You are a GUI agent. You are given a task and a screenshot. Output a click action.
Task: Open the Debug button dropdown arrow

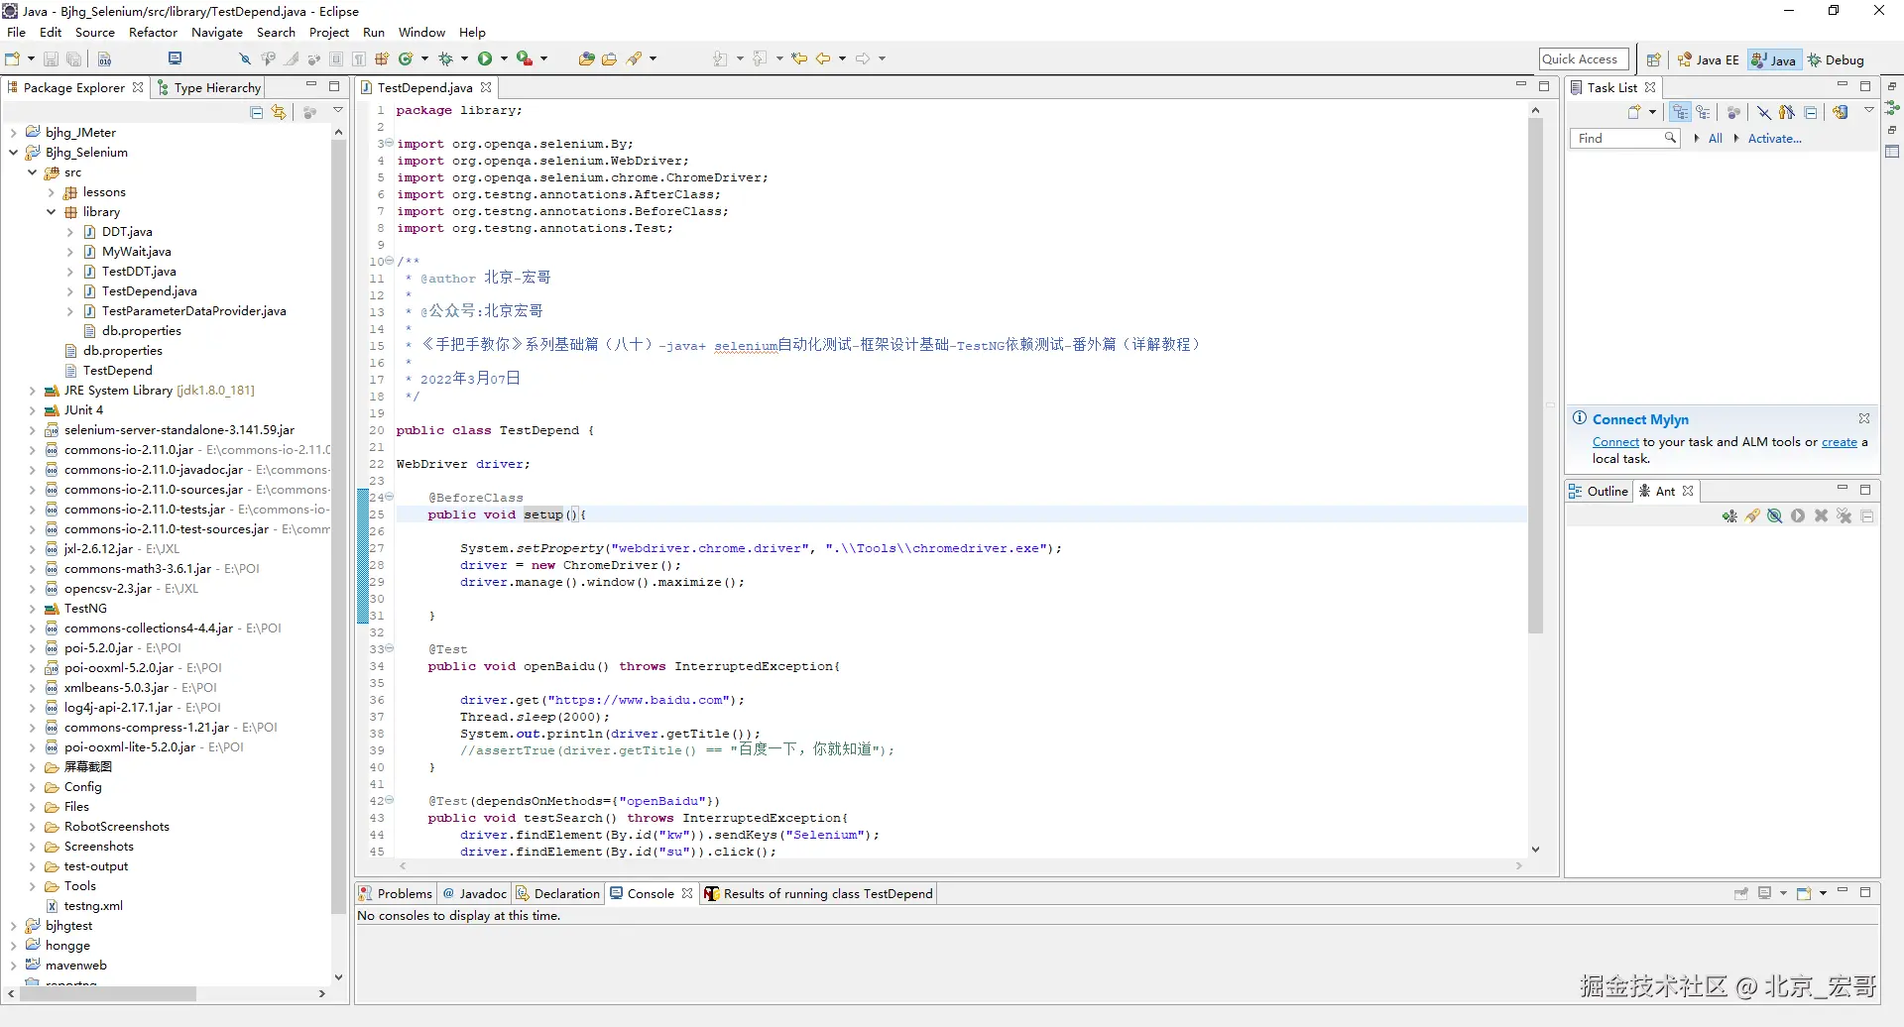coord(464,59)
